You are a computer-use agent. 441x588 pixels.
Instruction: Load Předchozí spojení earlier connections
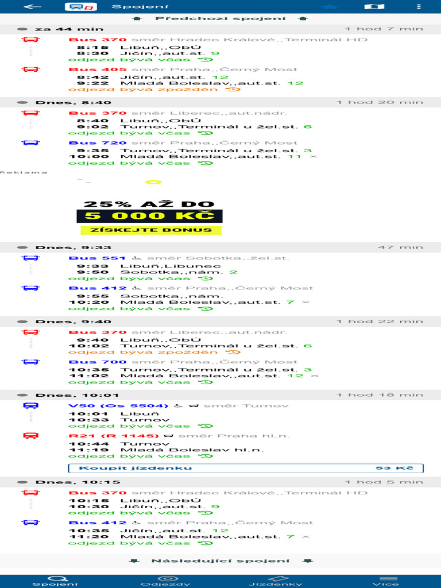(x=220, y=18)
